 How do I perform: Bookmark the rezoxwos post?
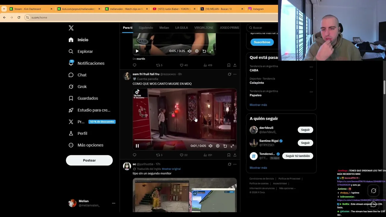click(229, 155)
